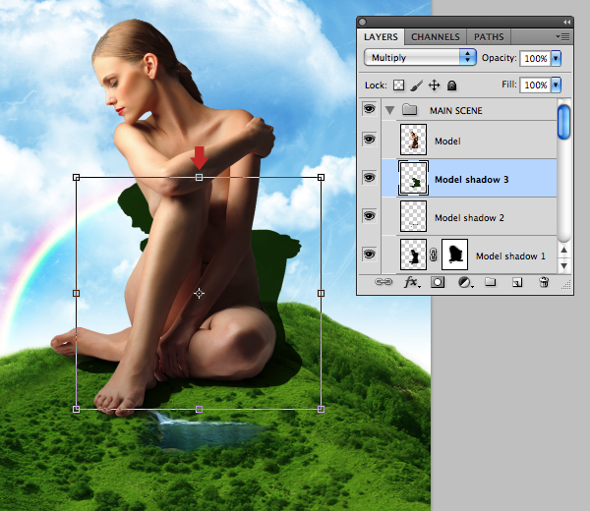Click the Fill 100% input field

pyautogui.click(x=536, y=85)
